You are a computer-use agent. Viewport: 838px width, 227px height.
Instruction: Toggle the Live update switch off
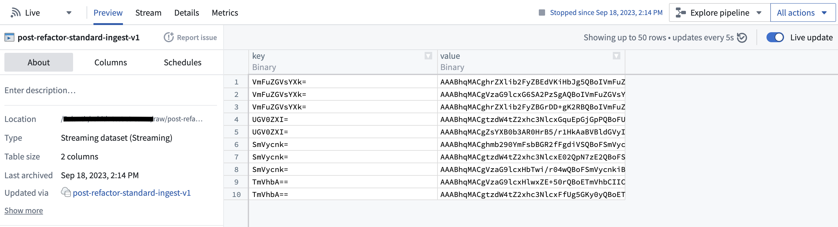[775, 38]
